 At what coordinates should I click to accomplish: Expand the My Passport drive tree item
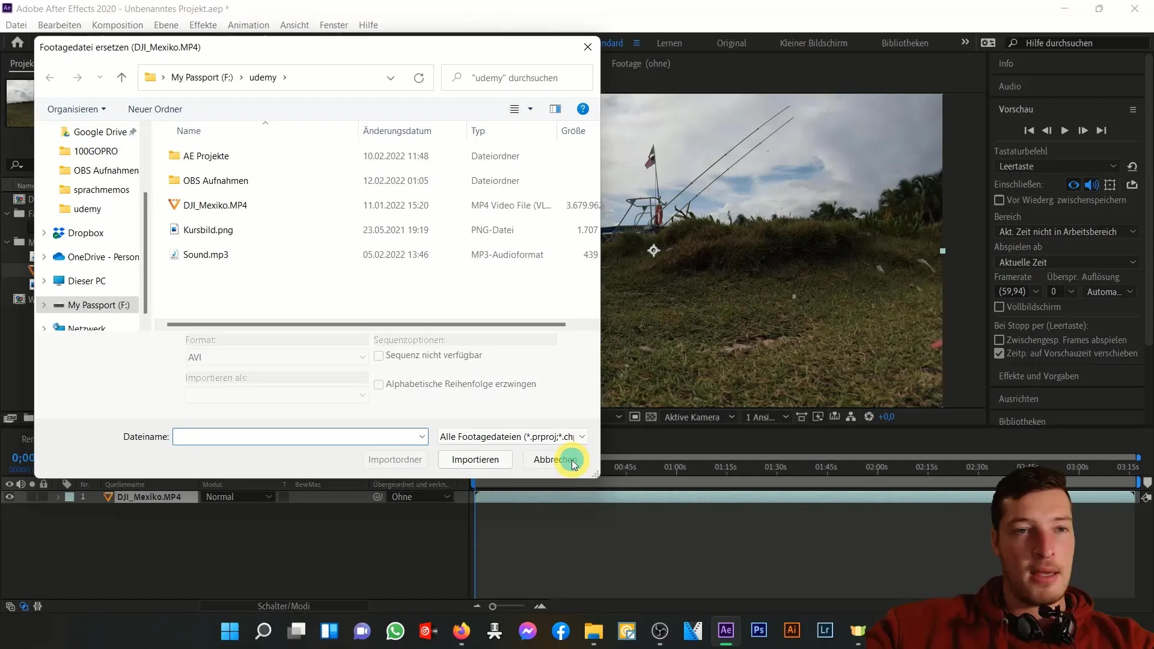(x=44, y=305)
